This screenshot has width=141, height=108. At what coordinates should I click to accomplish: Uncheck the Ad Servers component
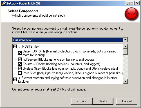(x=20, y=59)
